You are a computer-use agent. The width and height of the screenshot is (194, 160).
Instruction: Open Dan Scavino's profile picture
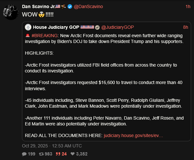click(x=10, y=11)
